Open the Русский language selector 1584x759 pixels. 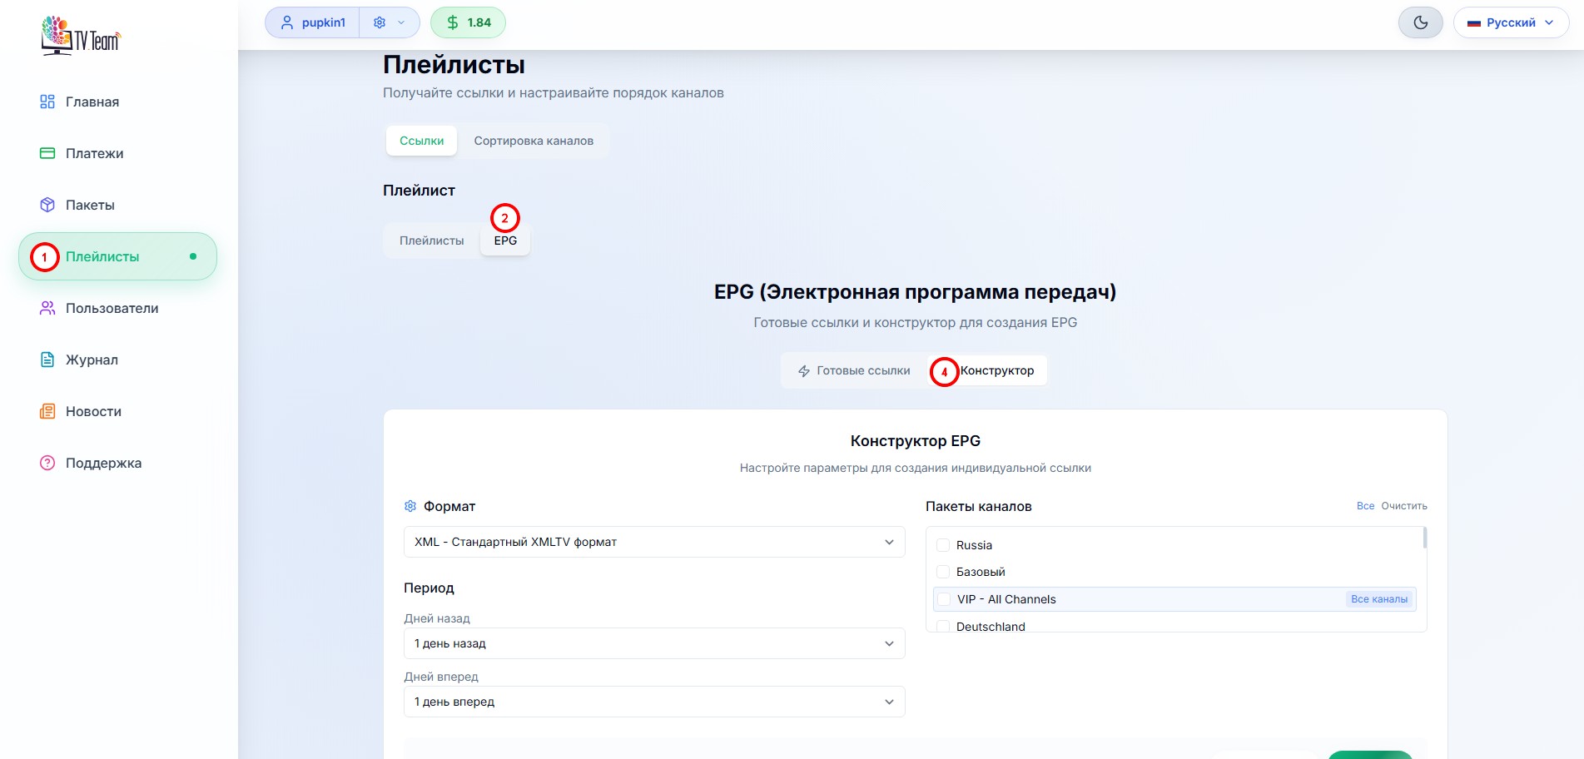click(1510, 22)
